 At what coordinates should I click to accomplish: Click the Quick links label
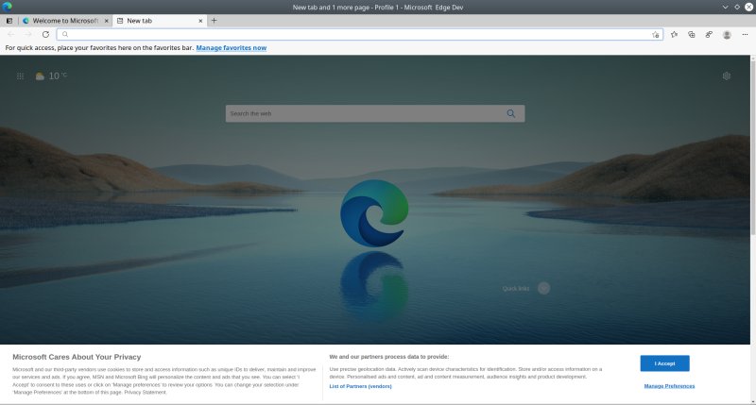coord(516,289)
